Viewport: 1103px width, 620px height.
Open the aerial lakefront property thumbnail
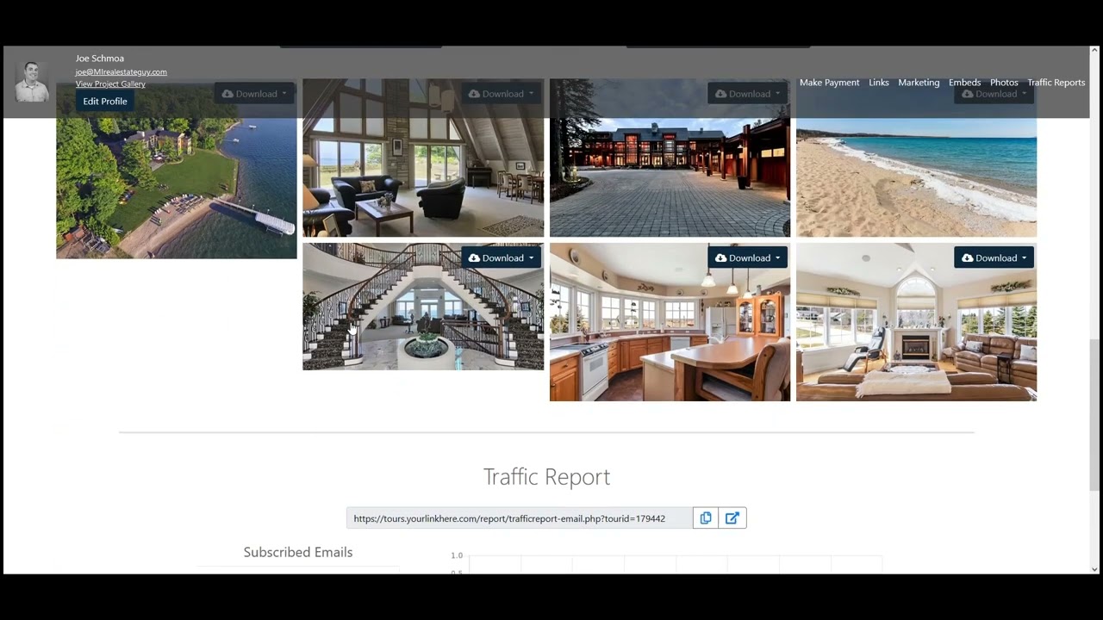177,169
